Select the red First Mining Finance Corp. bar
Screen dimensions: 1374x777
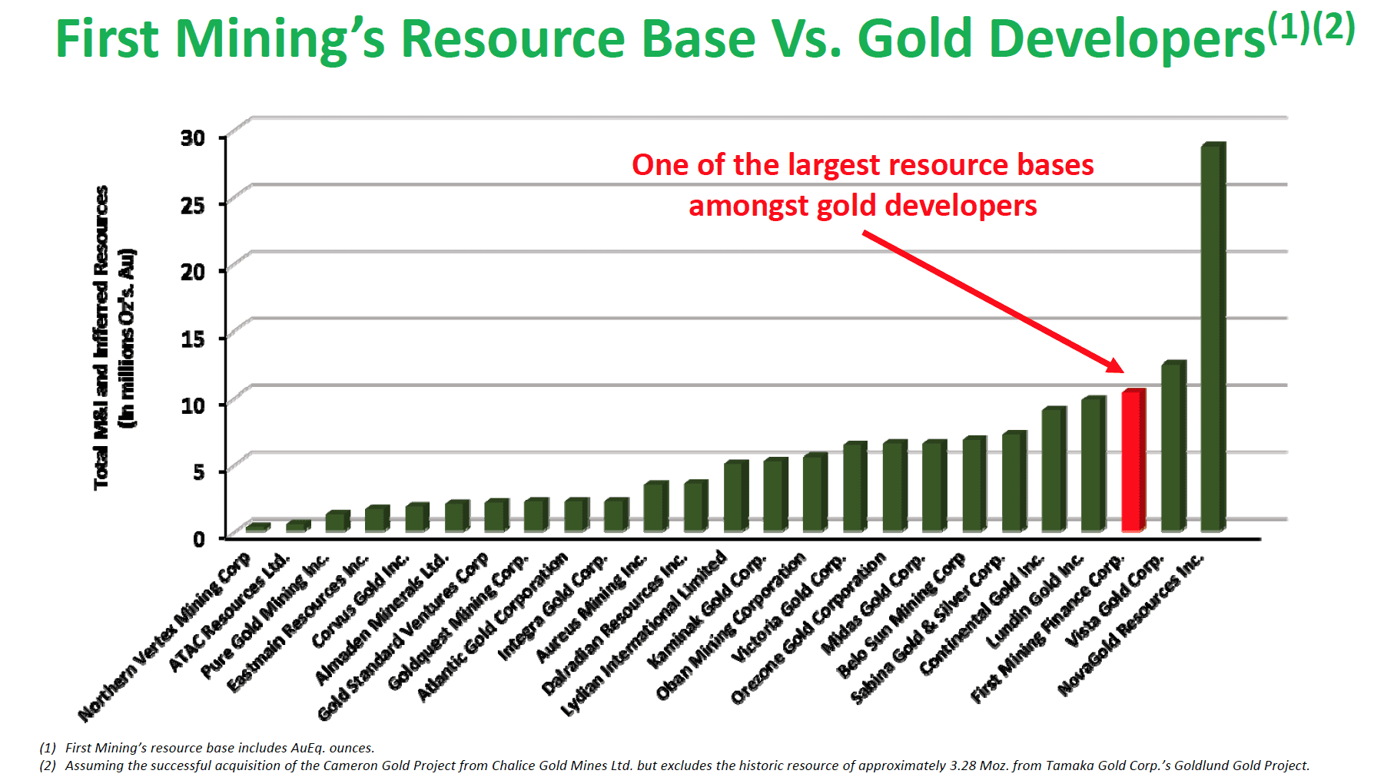tap(1133, 461)
